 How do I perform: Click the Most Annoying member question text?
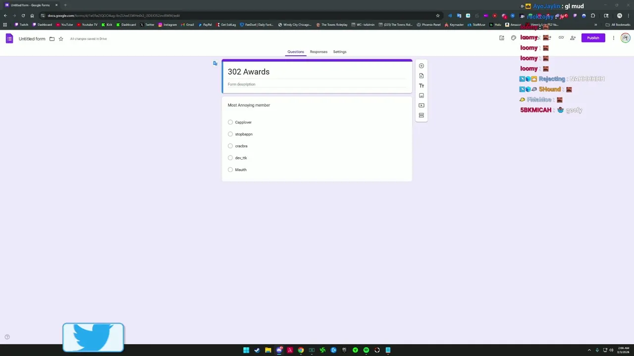pos(249,105)
